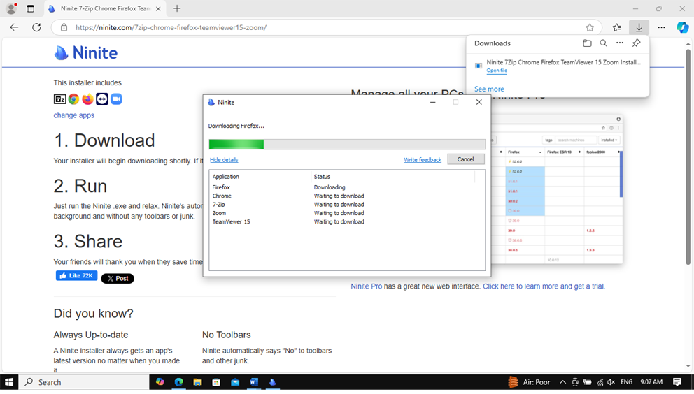Open Edge Settings and more menu
694x394 pixels.
(661, 27)
